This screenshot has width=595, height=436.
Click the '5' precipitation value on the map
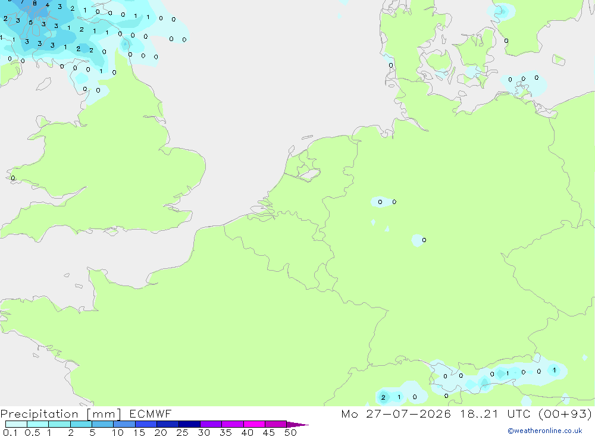coord(31,23)
